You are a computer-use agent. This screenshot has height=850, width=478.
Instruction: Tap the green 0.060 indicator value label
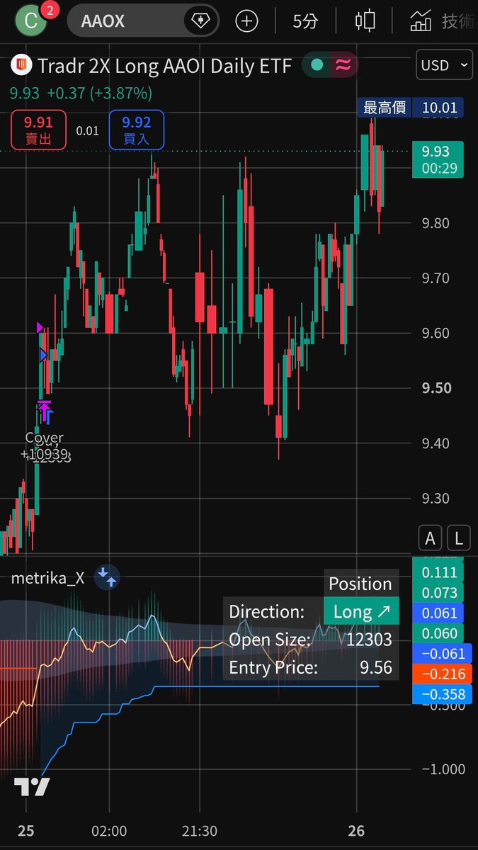[x=438, y=633]
